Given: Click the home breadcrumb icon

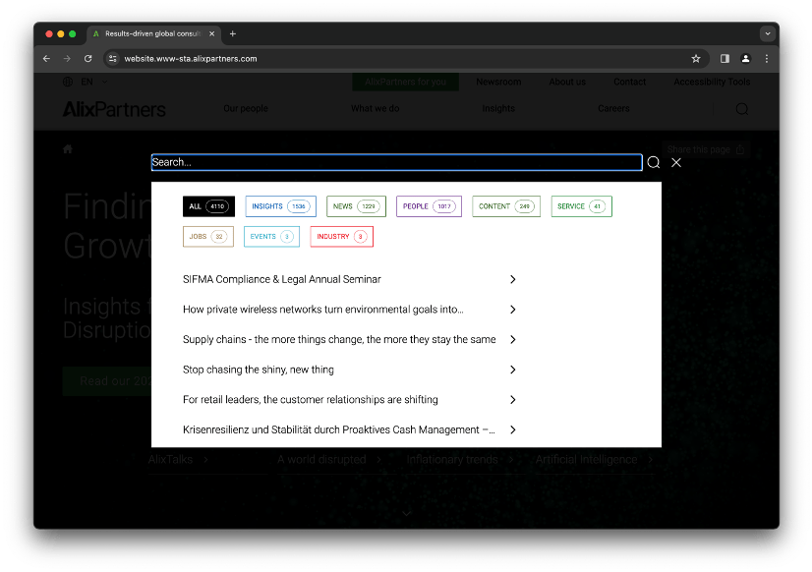Looking at the screenshot, I should point(68,149).
